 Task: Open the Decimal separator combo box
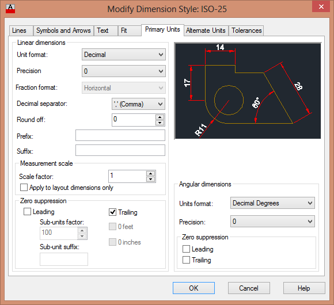(x=138, y=104)
